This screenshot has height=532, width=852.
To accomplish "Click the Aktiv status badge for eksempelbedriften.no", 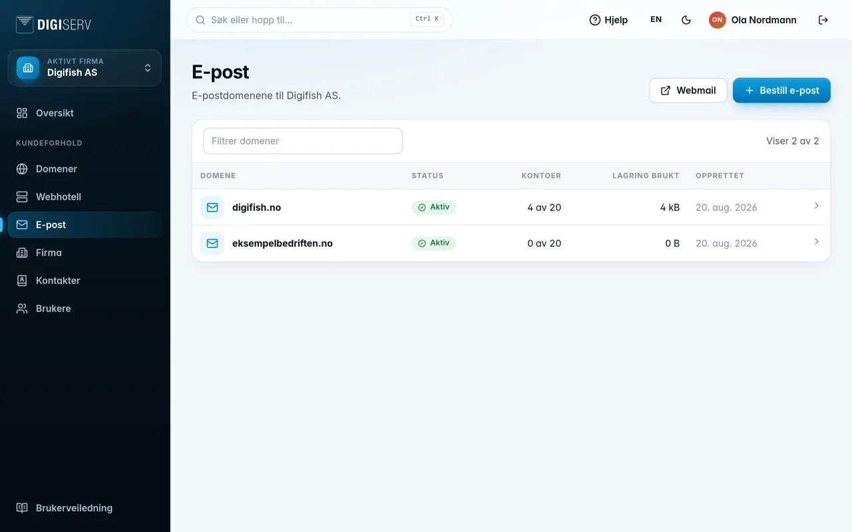I will click(x=434, y=243).
